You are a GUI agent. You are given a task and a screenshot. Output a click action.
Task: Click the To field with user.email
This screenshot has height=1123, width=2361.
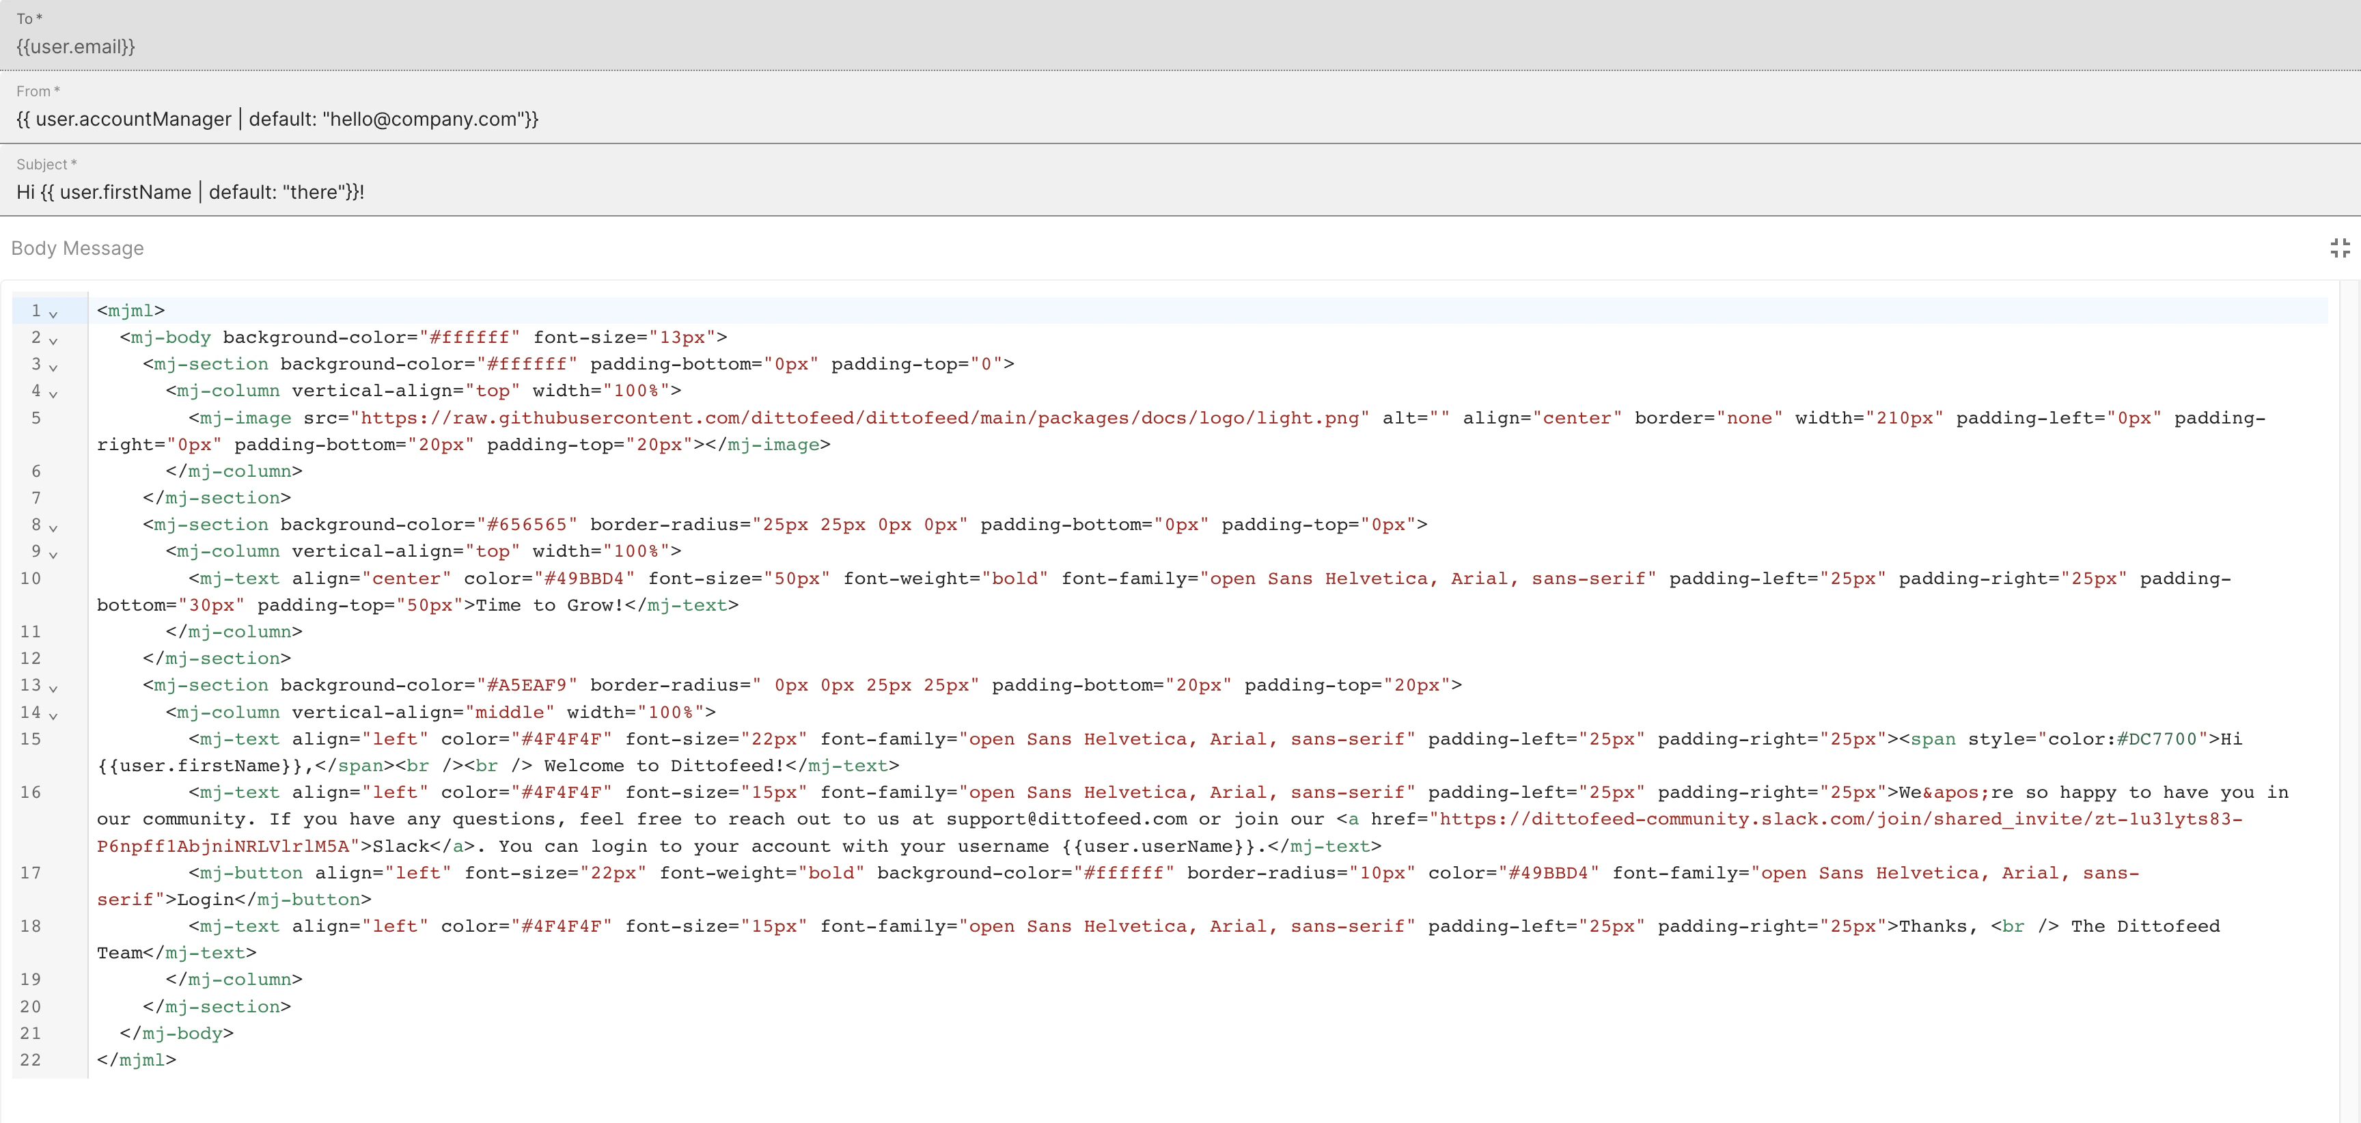(x=75, y=46)
